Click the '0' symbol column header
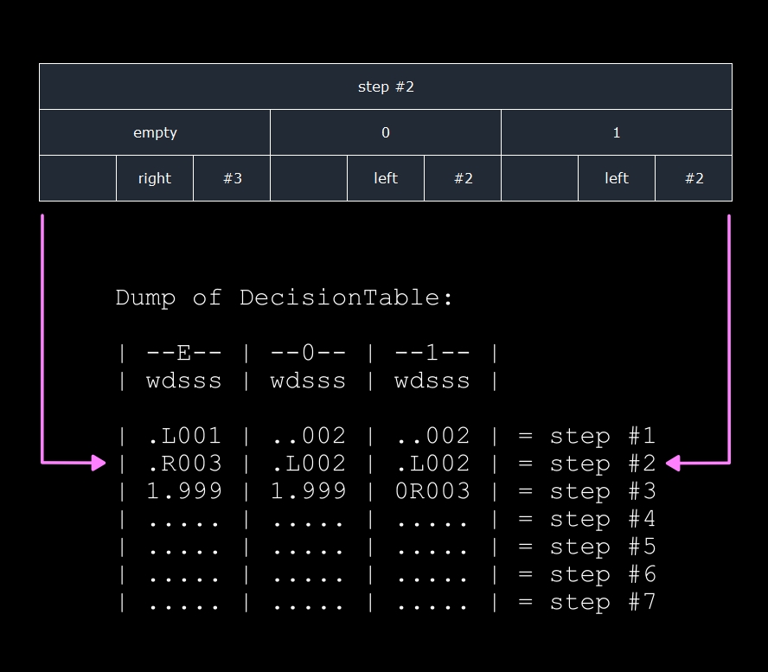This screenshot has height=672, width=768. click(386, 132)
